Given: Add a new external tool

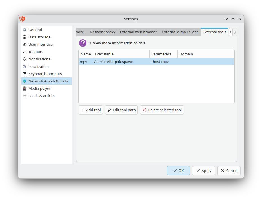Looking at the screenshot, I should pyautogui.click(x=91, y=110).
